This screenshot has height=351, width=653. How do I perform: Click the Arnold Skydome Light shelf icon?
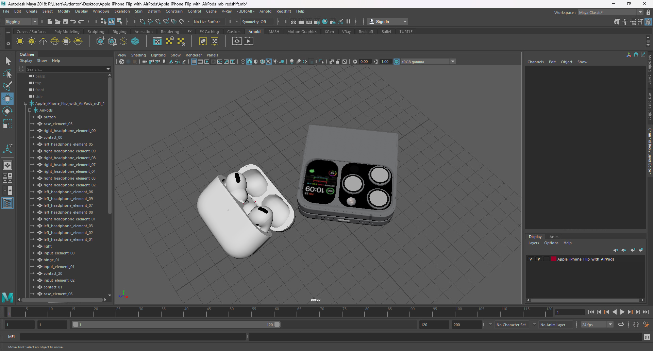[x=55, y=41]
